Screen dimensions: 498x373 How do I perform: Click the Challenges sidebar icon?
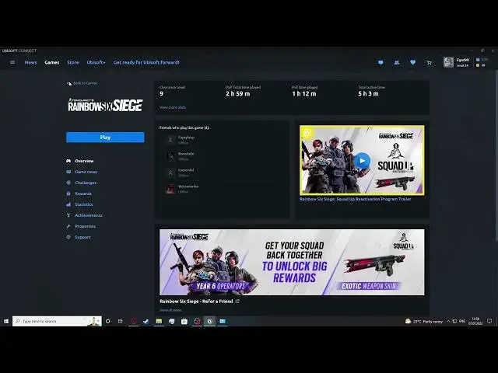69,183
